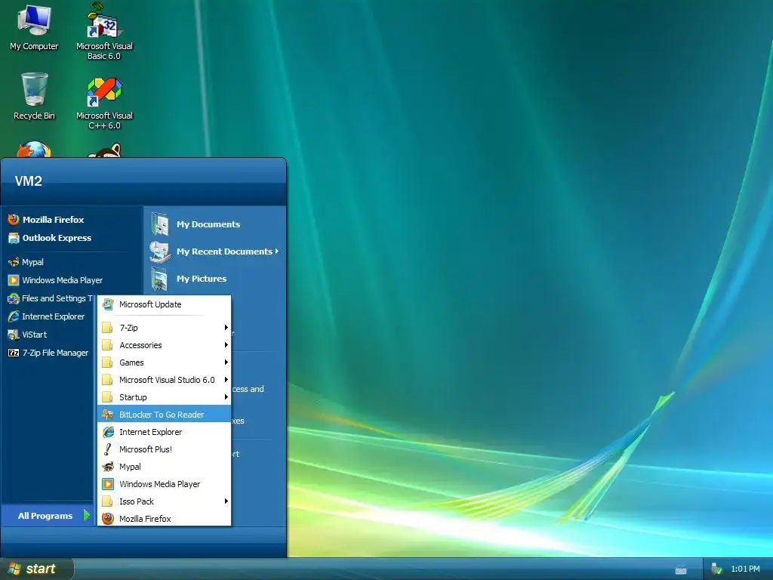Viewport: 773px width, 580px height.
Task: Select Microsoft Update menu entry text
Action: click(x=150, y=305)
